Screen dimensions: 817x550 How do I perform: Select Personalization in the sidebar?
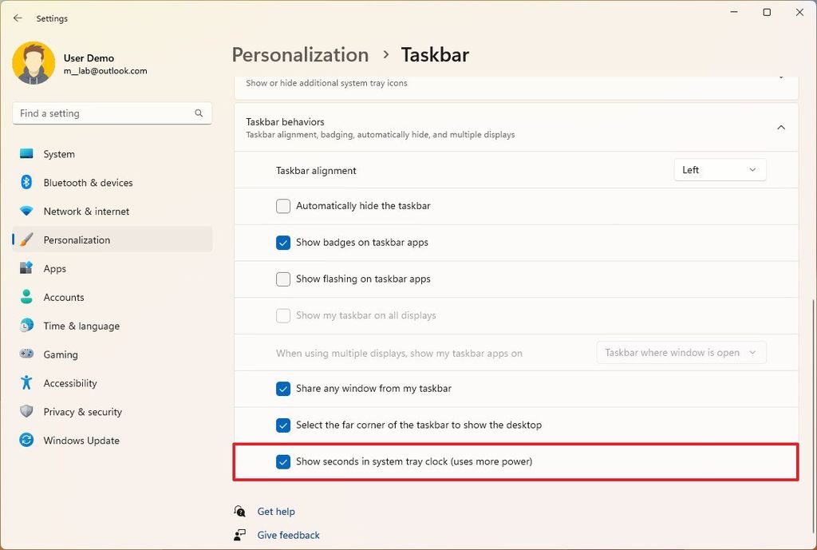point(77,239)
